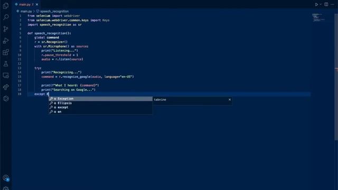Open the Testing flask view
338x190 pixels.
click(6, 64)
